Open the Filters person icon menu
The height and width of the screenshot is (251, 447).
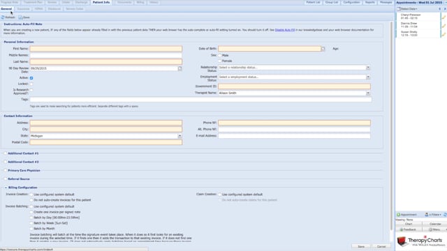[x=427, y=215]
